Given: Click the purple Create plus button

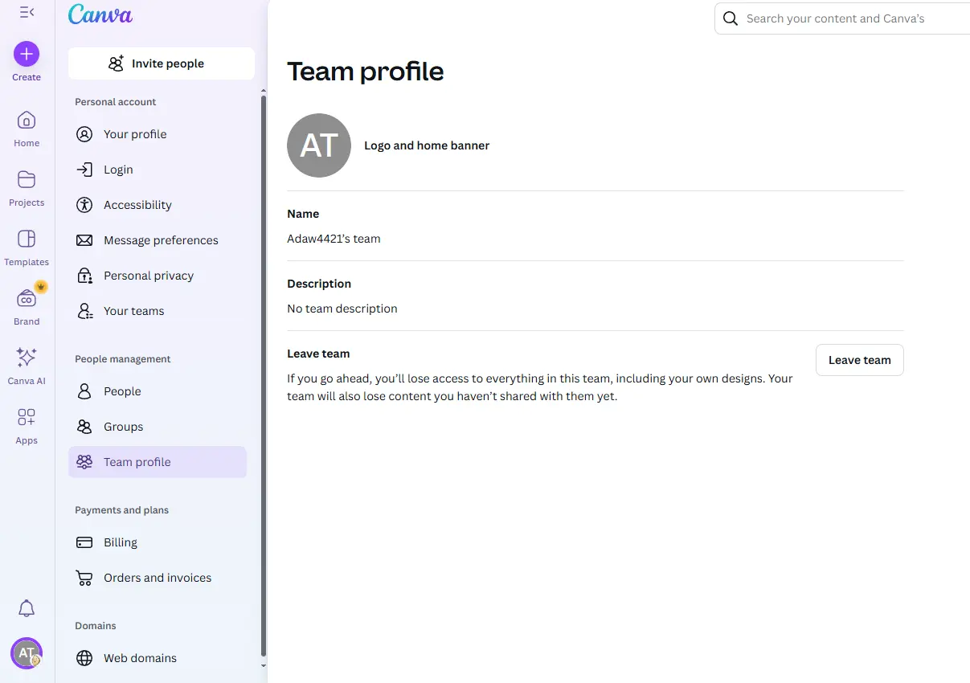Looking at the screenshot, I should tap(27, 54).
